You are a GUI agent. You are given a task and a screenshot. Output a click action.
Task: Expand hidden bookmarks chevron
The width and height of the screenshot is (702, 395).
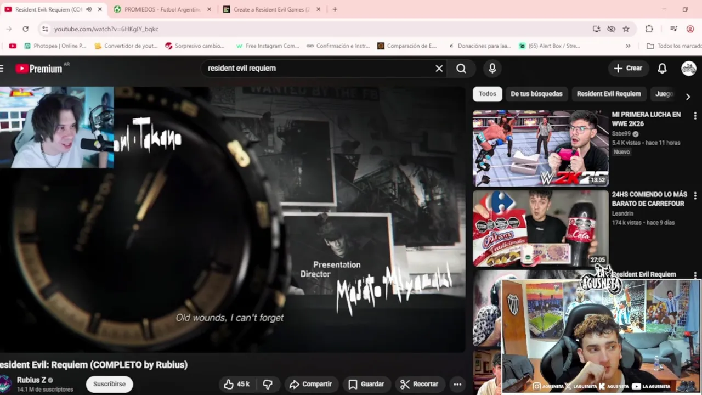(x=628, y=46)
